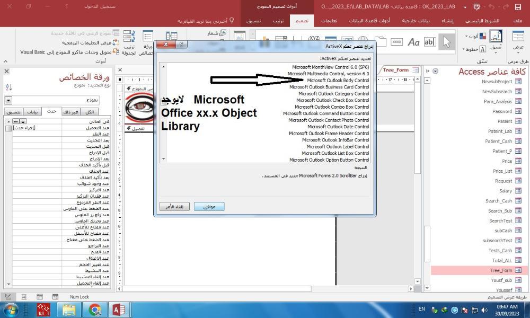
Task: Click the Undo arrow in the quick access toolbar
Action: (x=491, y=7)
